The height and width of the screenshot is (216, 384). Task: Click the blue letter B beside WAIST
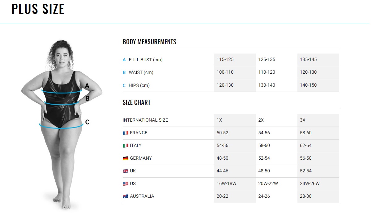(124, 72)
